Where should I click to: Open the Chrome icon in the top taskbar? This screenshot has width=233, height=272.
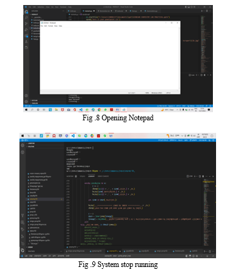click(x=92, y=136)
